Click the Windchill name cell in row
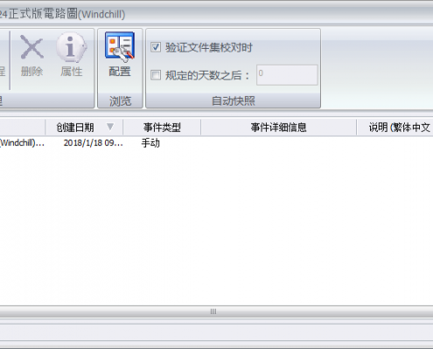Viewport: 433px width, 349px height. coord(22,143)
